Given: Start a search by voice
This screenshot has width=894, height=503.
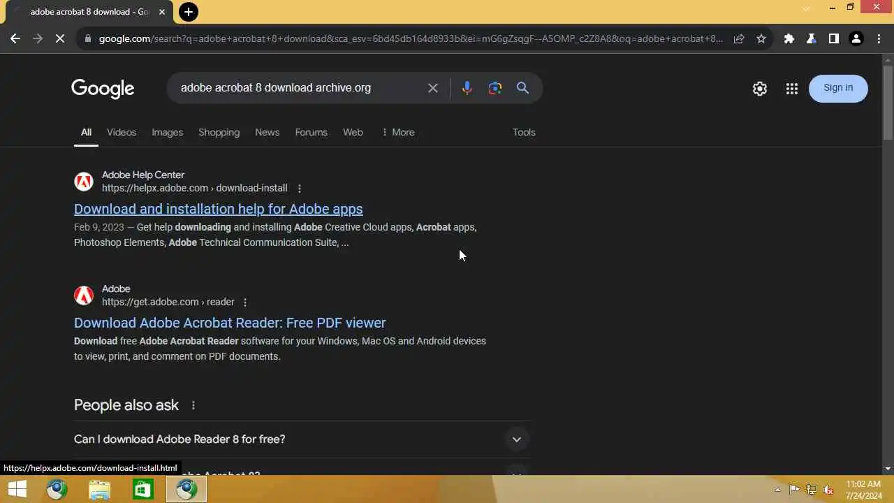Looking at the screenshot, I should coord(467,88).
